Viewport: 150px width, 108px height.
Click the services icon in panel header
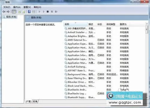(28, 18)
